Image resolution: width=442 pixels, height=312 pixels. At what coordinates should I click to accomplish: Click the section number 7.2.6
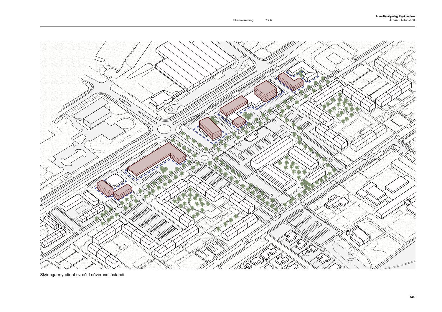tap(268, 20)
